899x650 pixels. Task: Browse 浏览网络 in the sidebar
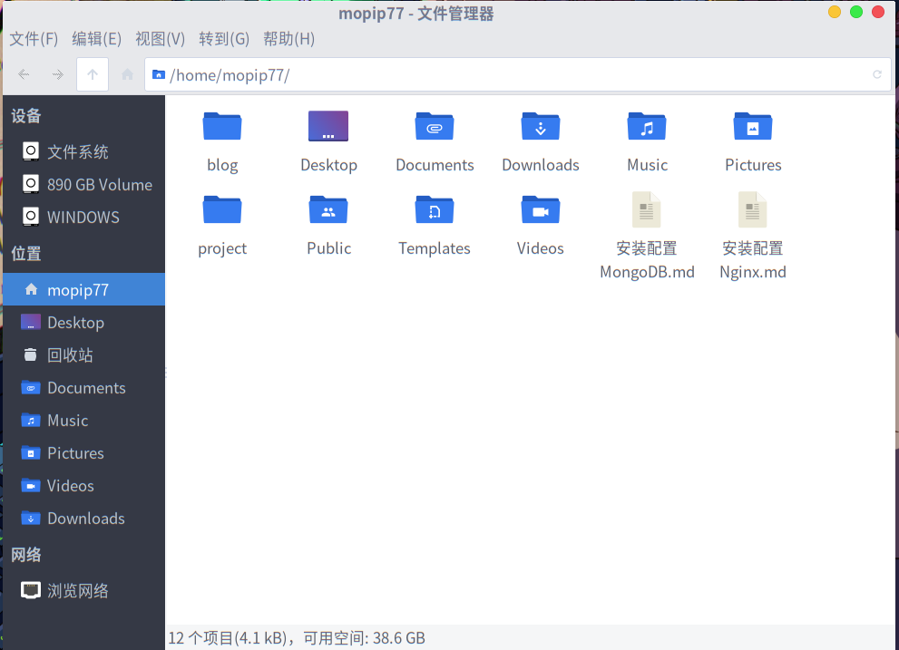click(77, 590)
